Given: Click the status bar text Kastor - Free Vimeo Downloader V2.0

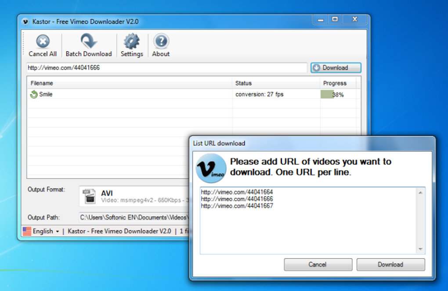Looking at the screenshot, I should coord(119,231).
